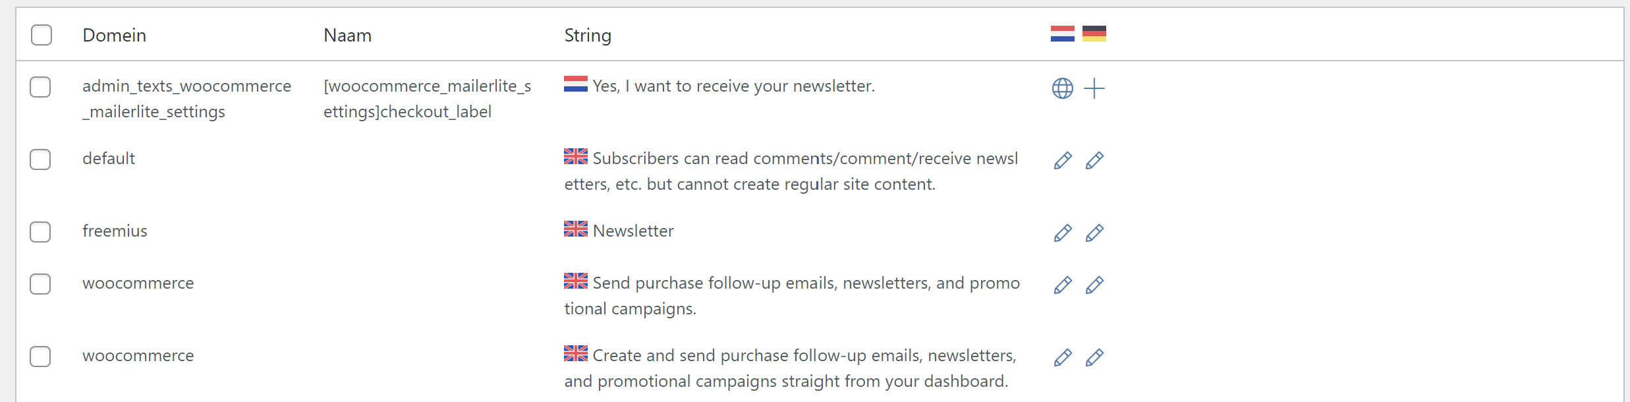Tick the freemius row checkbox
1630x402 pixels.
click(40, 232)
